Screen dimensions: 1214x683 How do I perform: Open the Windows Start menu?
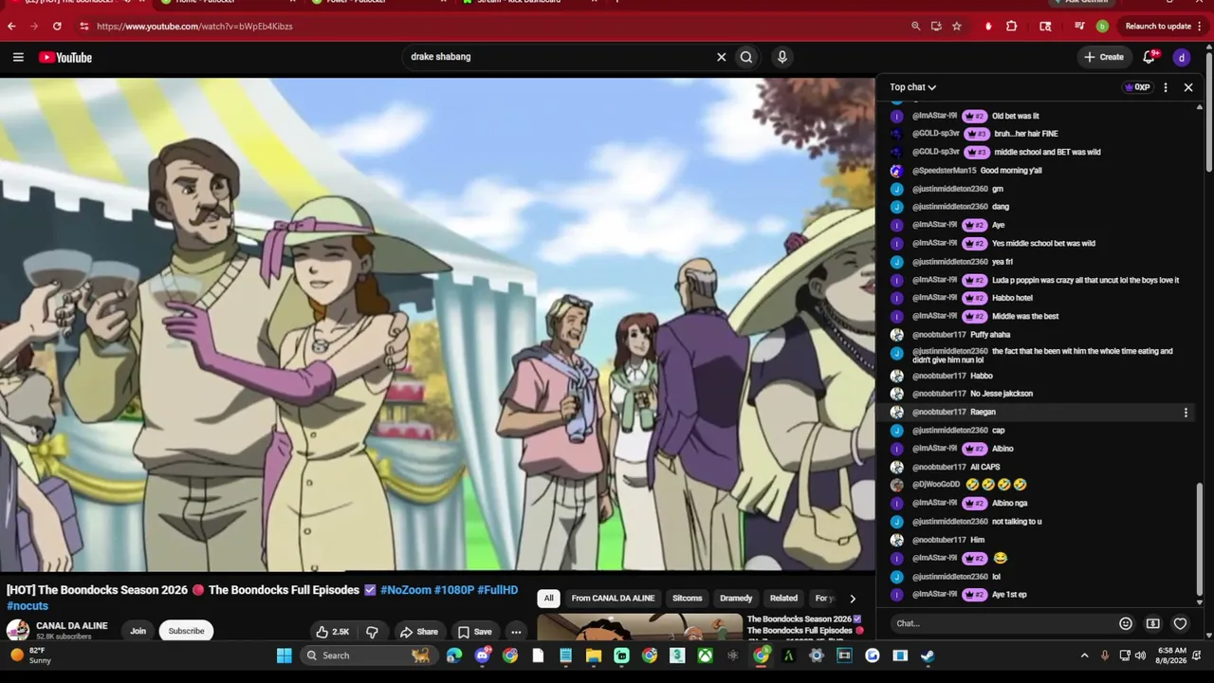click(284, 655)
